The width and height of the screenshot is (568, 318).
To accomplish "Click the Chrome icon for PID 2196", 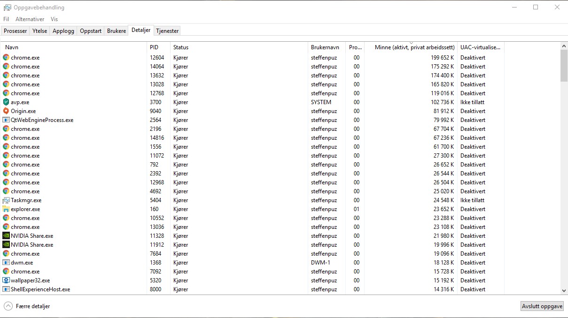I will pyautogui.click(x=6, y=129).
